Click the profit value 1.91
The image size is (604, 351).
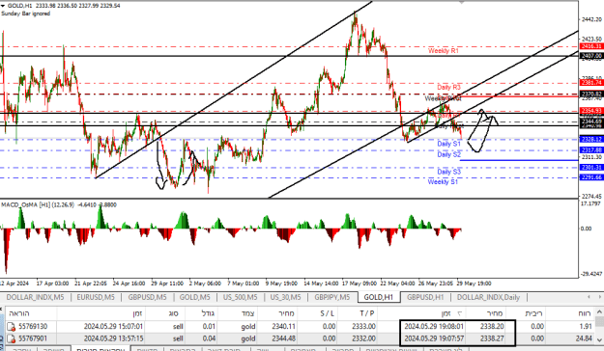(586, 327)
